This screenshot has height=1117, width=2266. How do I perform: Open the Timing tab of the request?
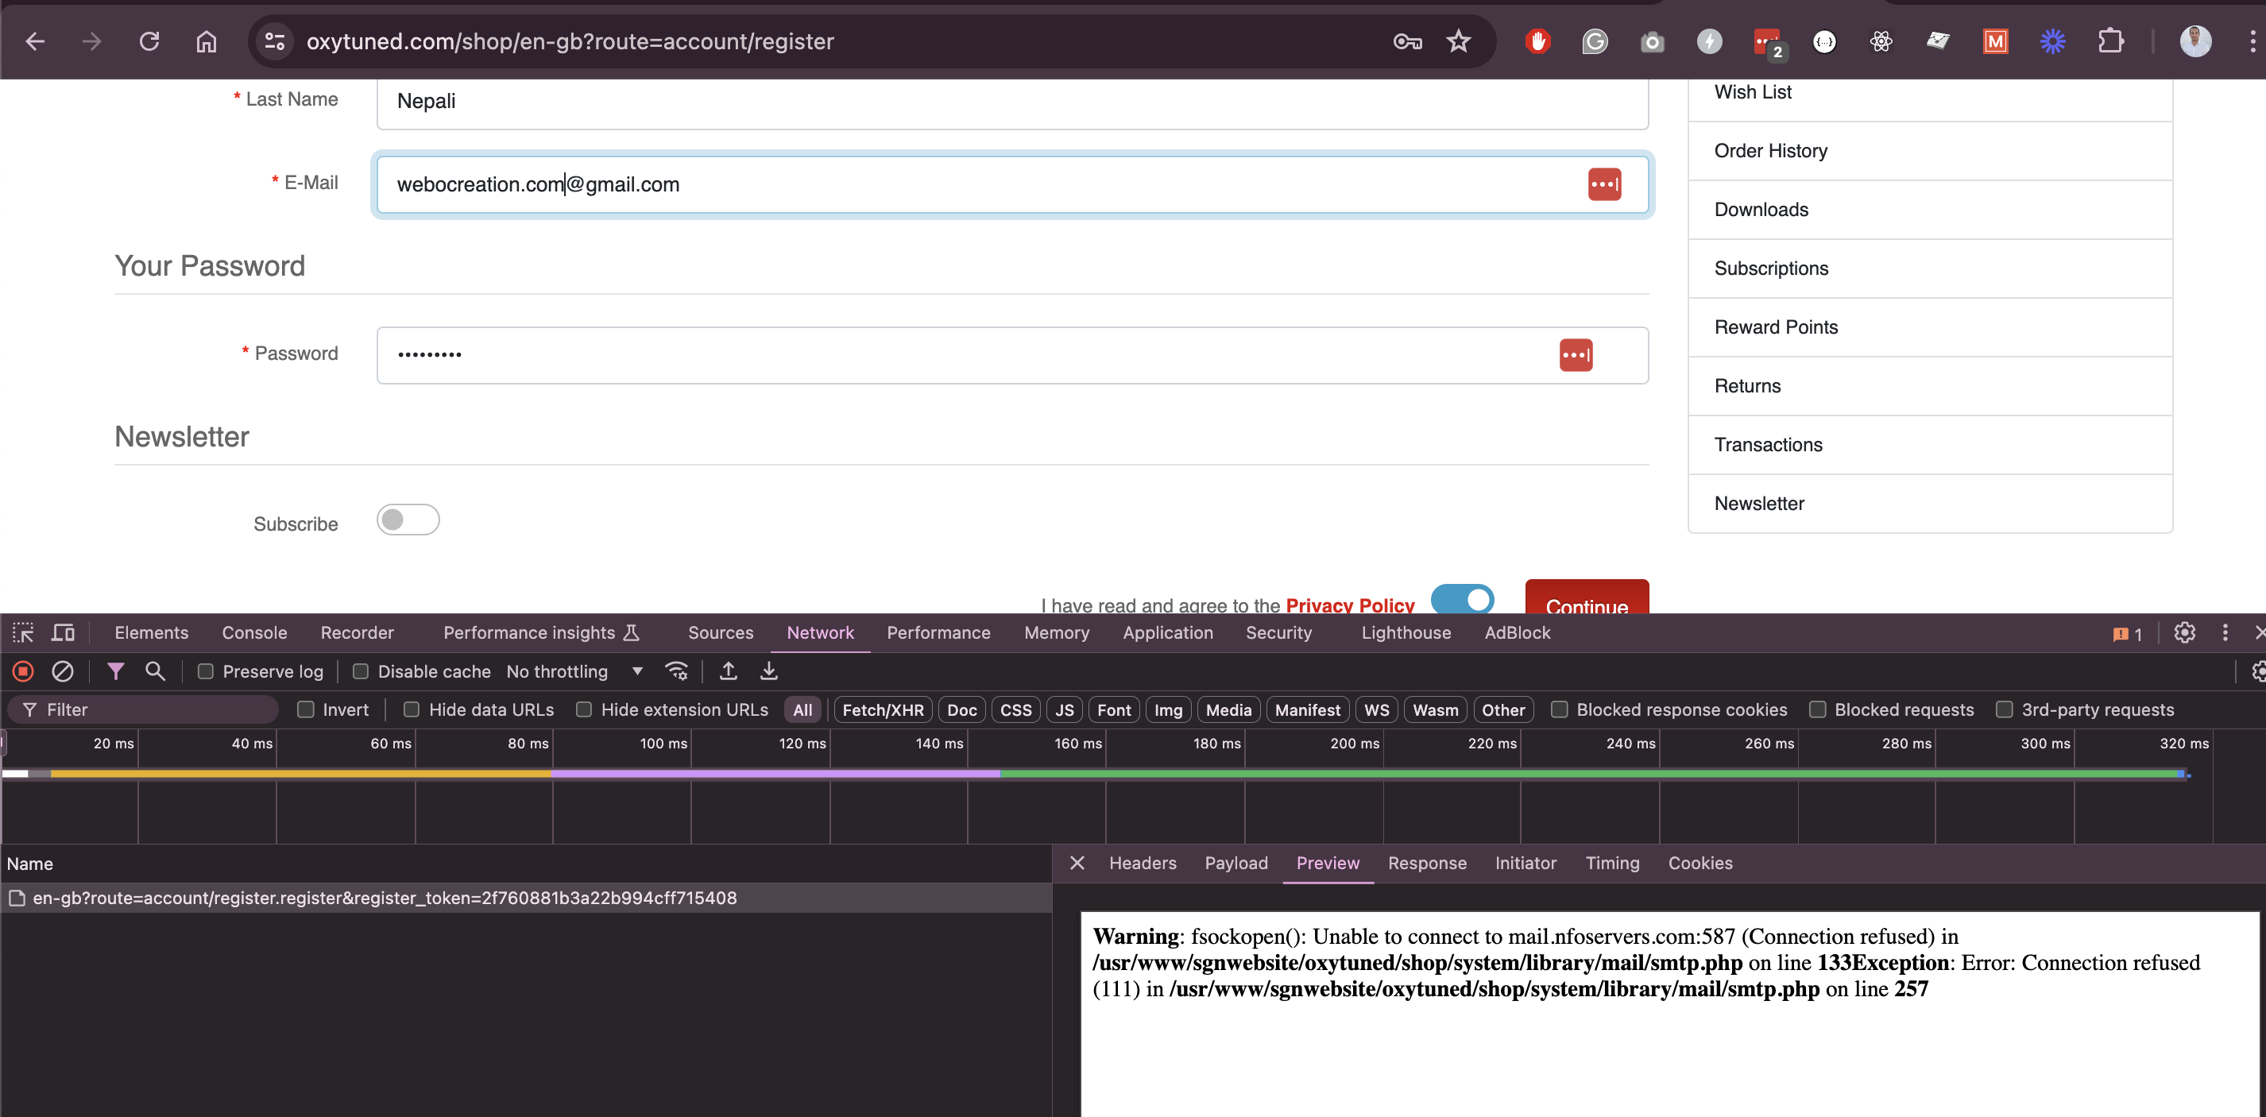pyautogui.click(x=1612, y=864)
